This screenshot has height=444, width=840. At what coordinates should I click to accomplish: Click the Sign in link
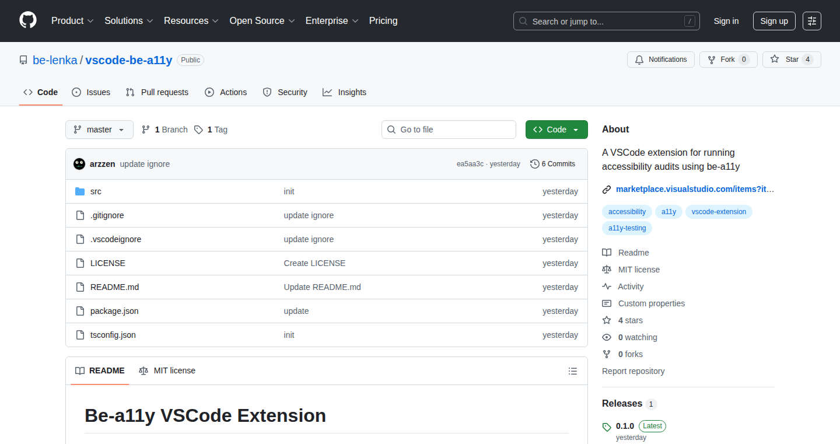click(726, 21)
